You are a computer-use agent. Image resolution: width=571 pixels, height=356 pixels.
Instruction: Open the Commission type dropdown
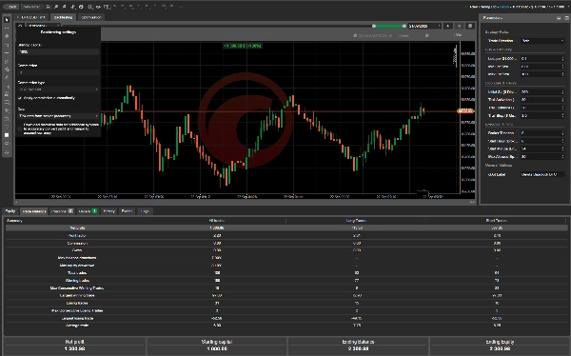[x=58, y=89]
